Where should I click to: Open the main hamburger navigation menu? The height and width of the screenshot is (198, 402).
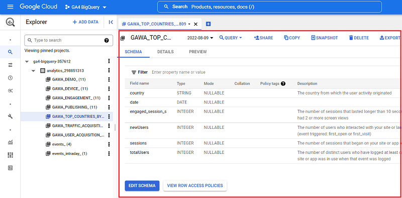pyautogui.click(x=10, y=7)
